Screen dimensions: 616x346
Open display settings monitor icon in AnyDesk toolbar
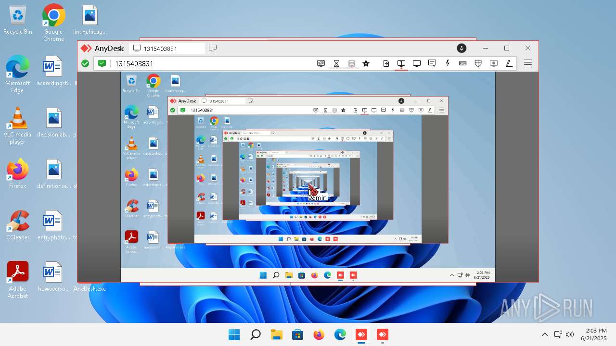(x=417, y=63)
